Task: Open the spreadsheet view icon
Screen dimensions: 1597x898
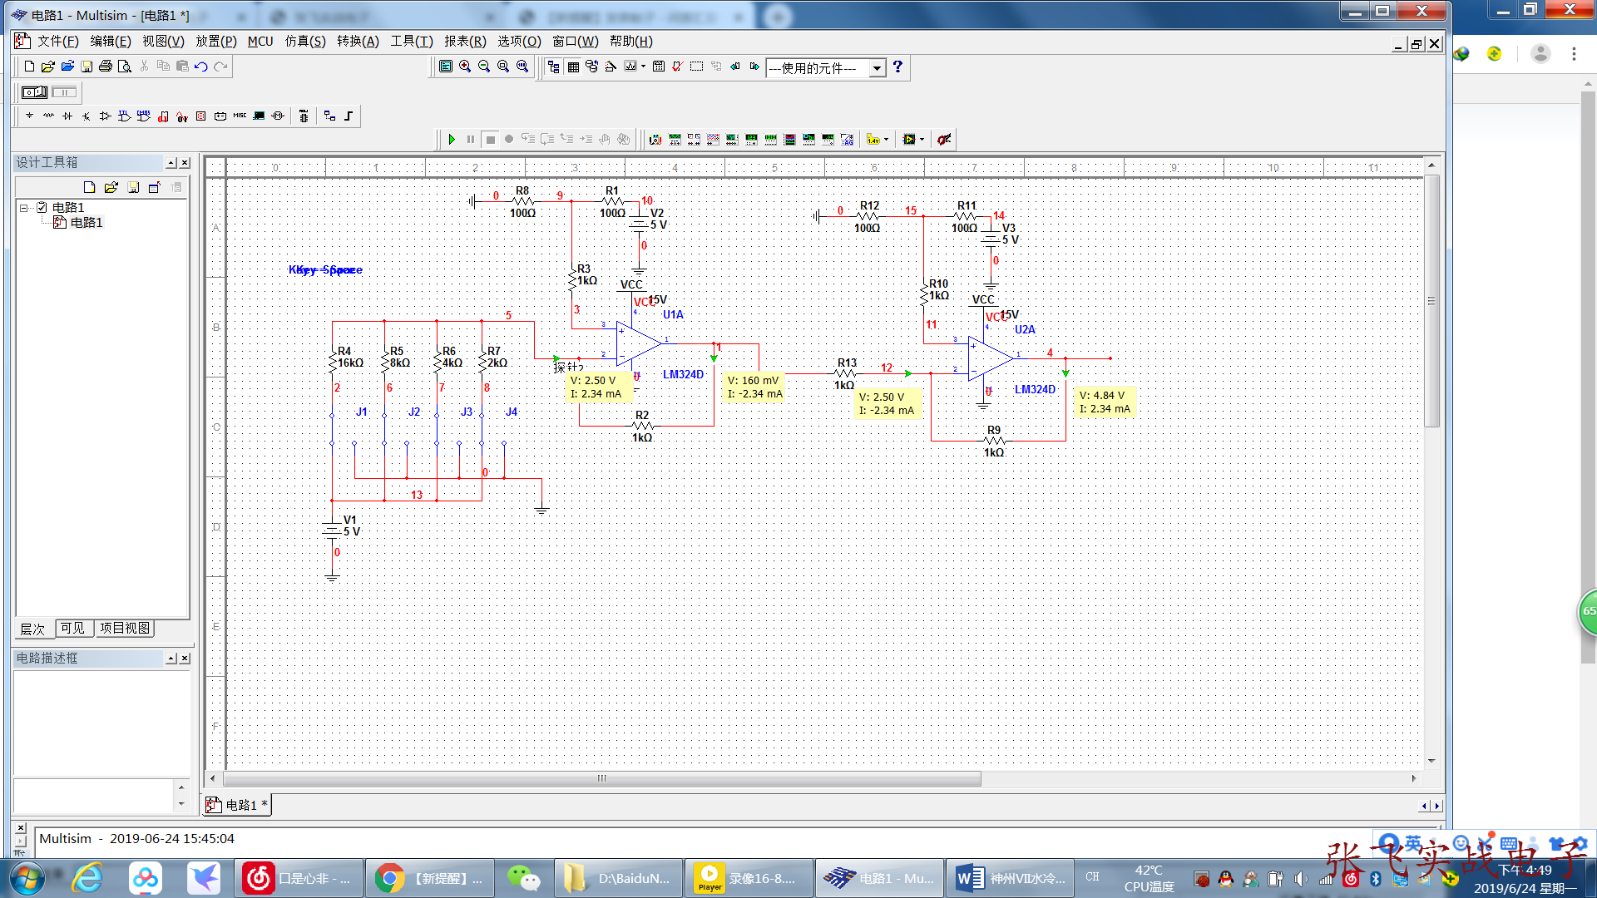Action: [573, 67]
